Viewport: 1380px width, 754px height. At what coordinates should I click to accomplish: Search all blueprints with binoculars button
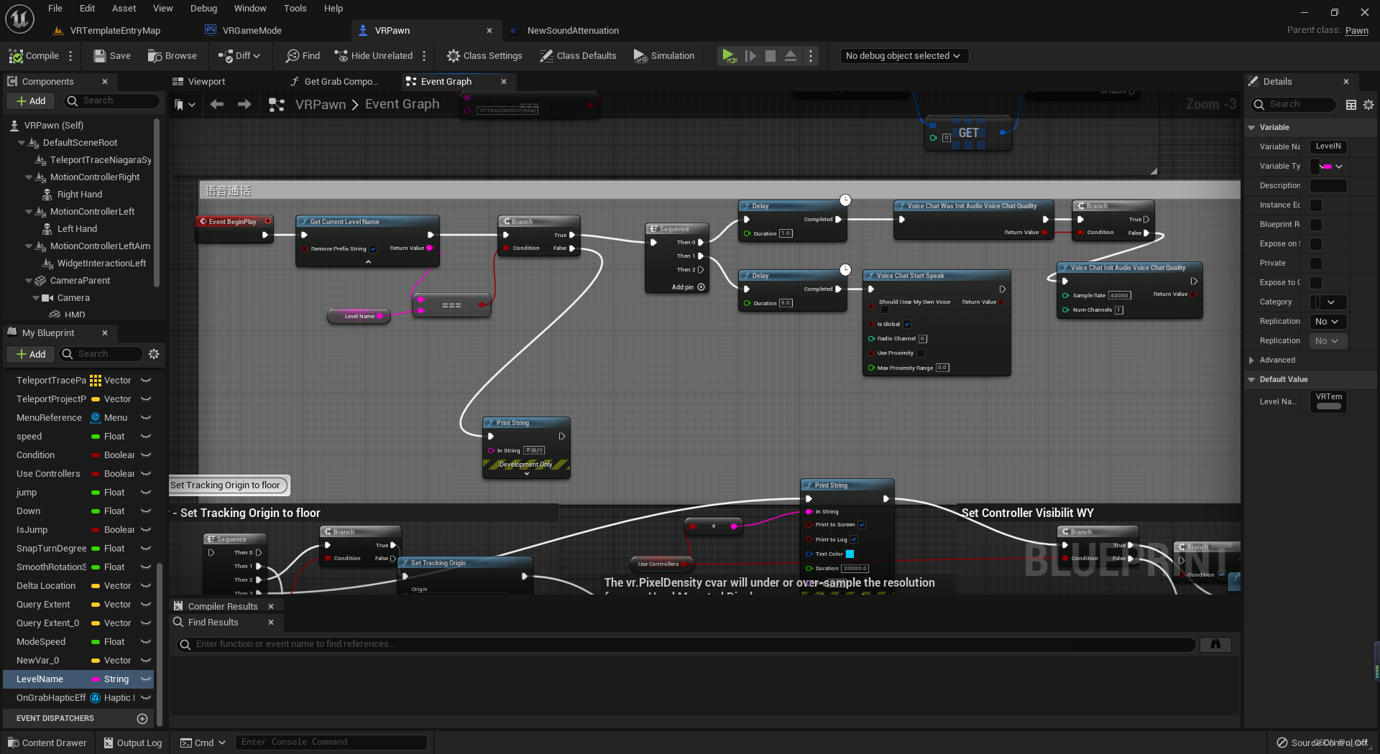pyautogui.click(x=1215, y=644)
